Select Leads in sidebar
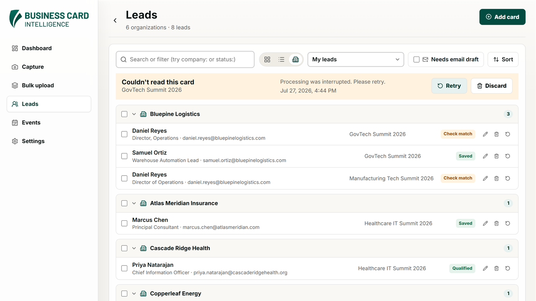 point(49,104)
